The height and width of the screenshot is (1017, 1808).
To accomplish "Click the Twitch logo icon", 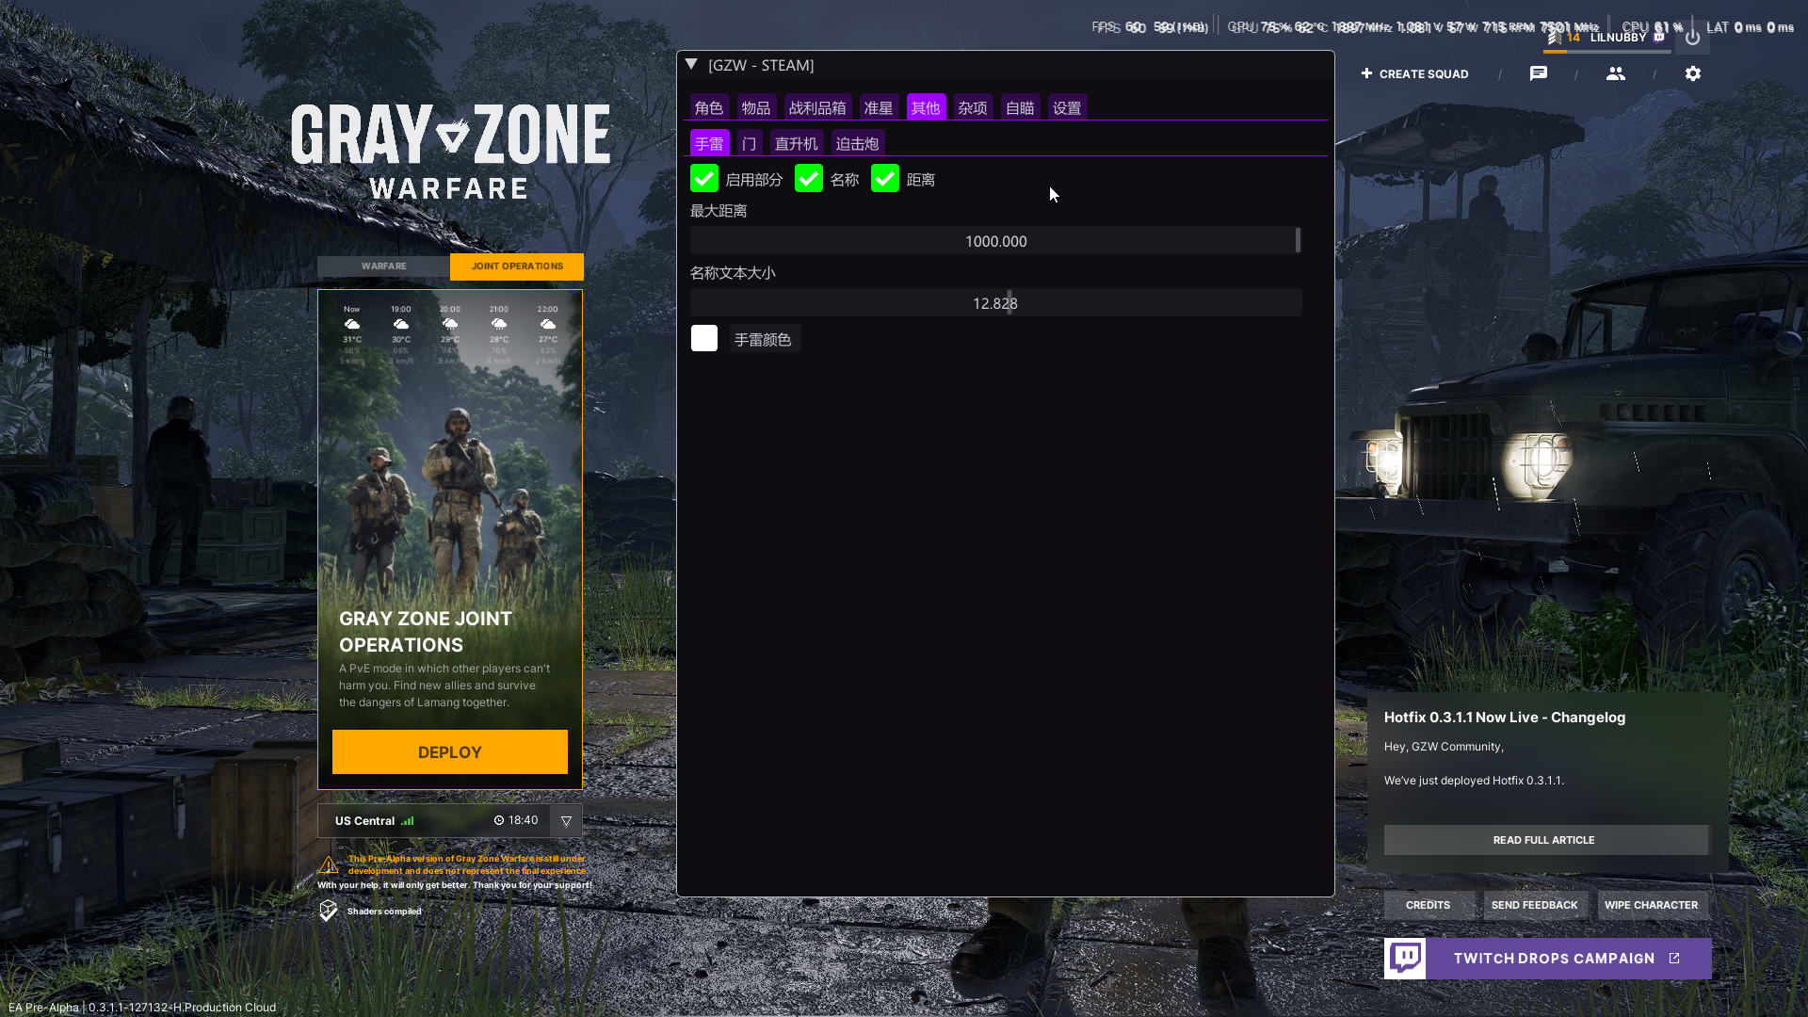I will coord(1405,958).
